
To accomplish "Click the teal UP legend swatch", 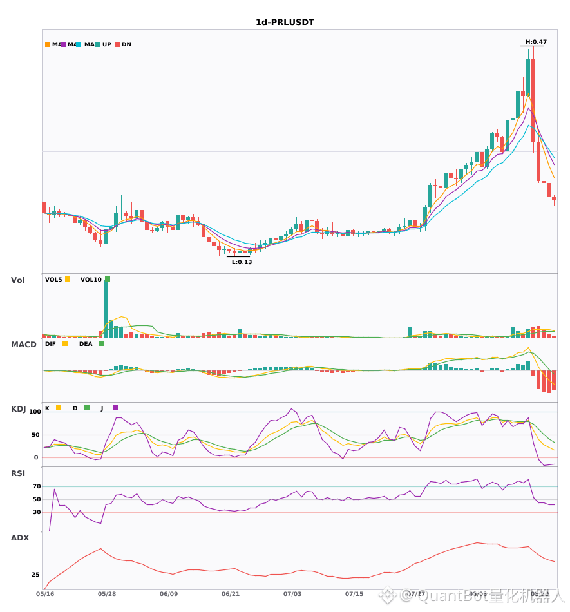I will coord(98,44).
